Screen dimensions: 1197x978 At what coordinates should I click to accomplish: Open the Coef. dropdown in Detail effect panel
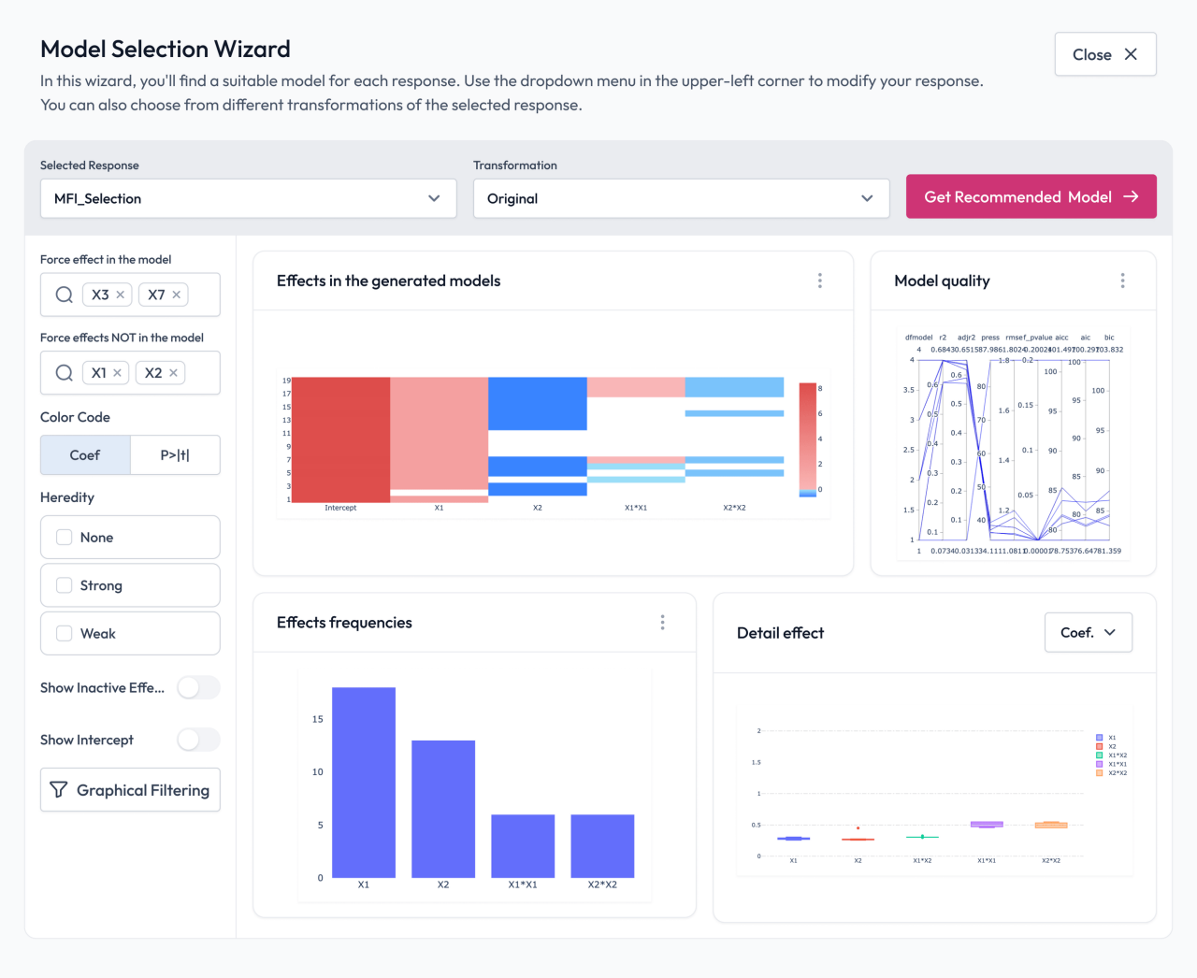coord(1088,632)
